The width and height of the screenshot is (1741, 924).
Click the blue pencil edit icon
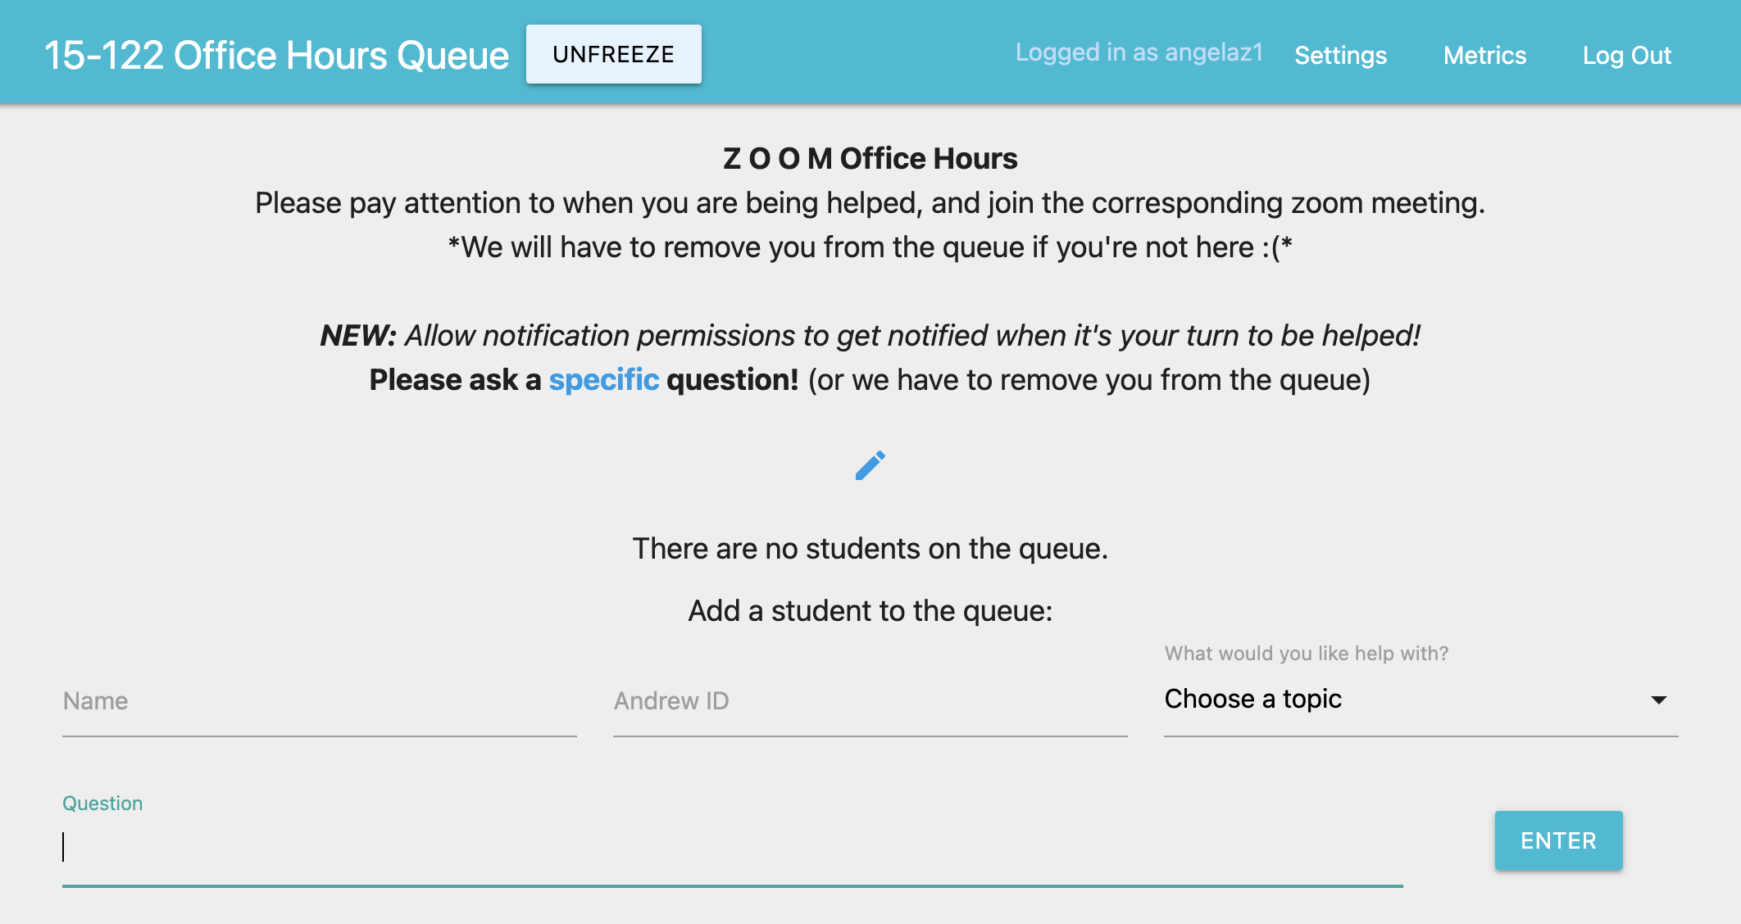click(870, 465)
